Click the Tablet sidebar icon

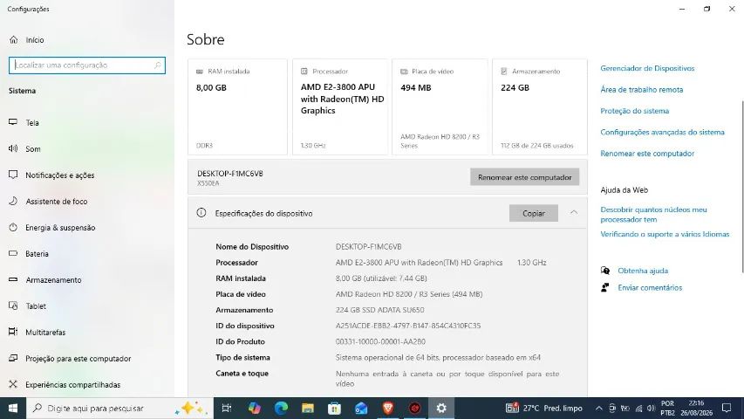[13, 306]
